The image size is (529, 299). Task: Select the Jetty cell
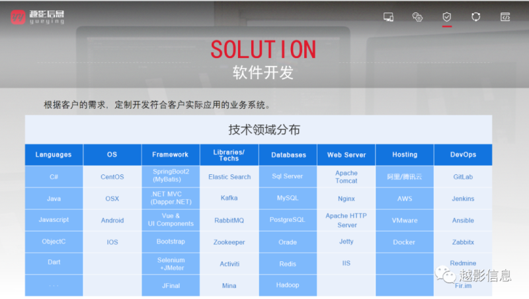coord(346,242)
